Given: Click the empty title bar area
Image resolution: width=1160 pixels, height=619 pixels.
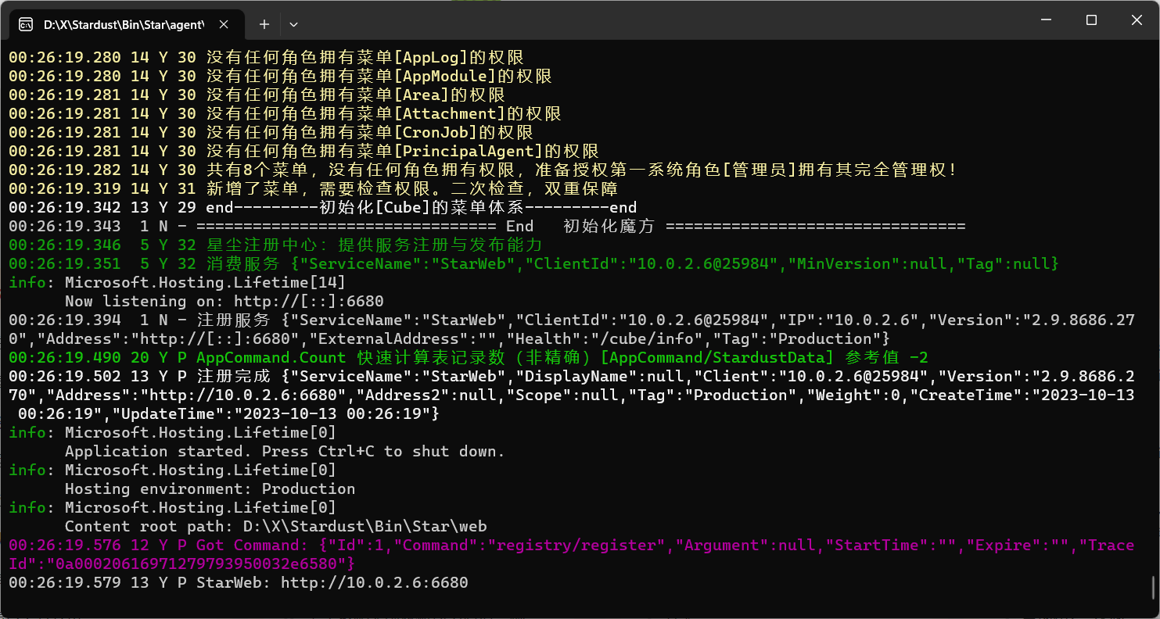Looking at the screenshot, I should point(626,20).
